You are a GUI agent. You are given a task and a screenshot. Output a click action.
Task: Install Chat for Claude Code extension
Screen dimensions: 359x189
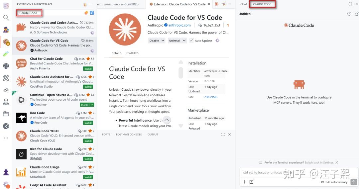88,69
